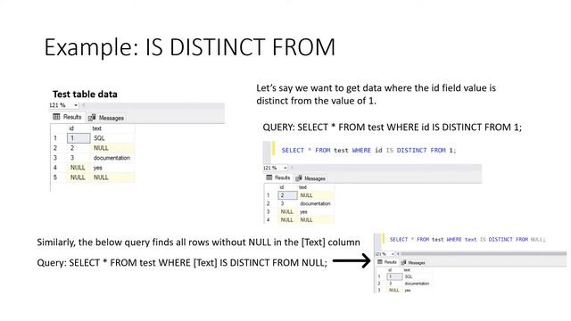Select NULL text cell in Test table row 5
This screenshot has width=571, height=321.
point(112,177)
